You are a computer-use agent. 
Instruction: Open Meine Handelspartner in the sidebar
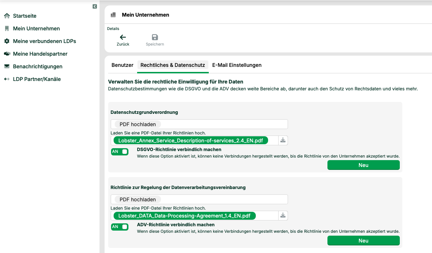click(40, 54)
